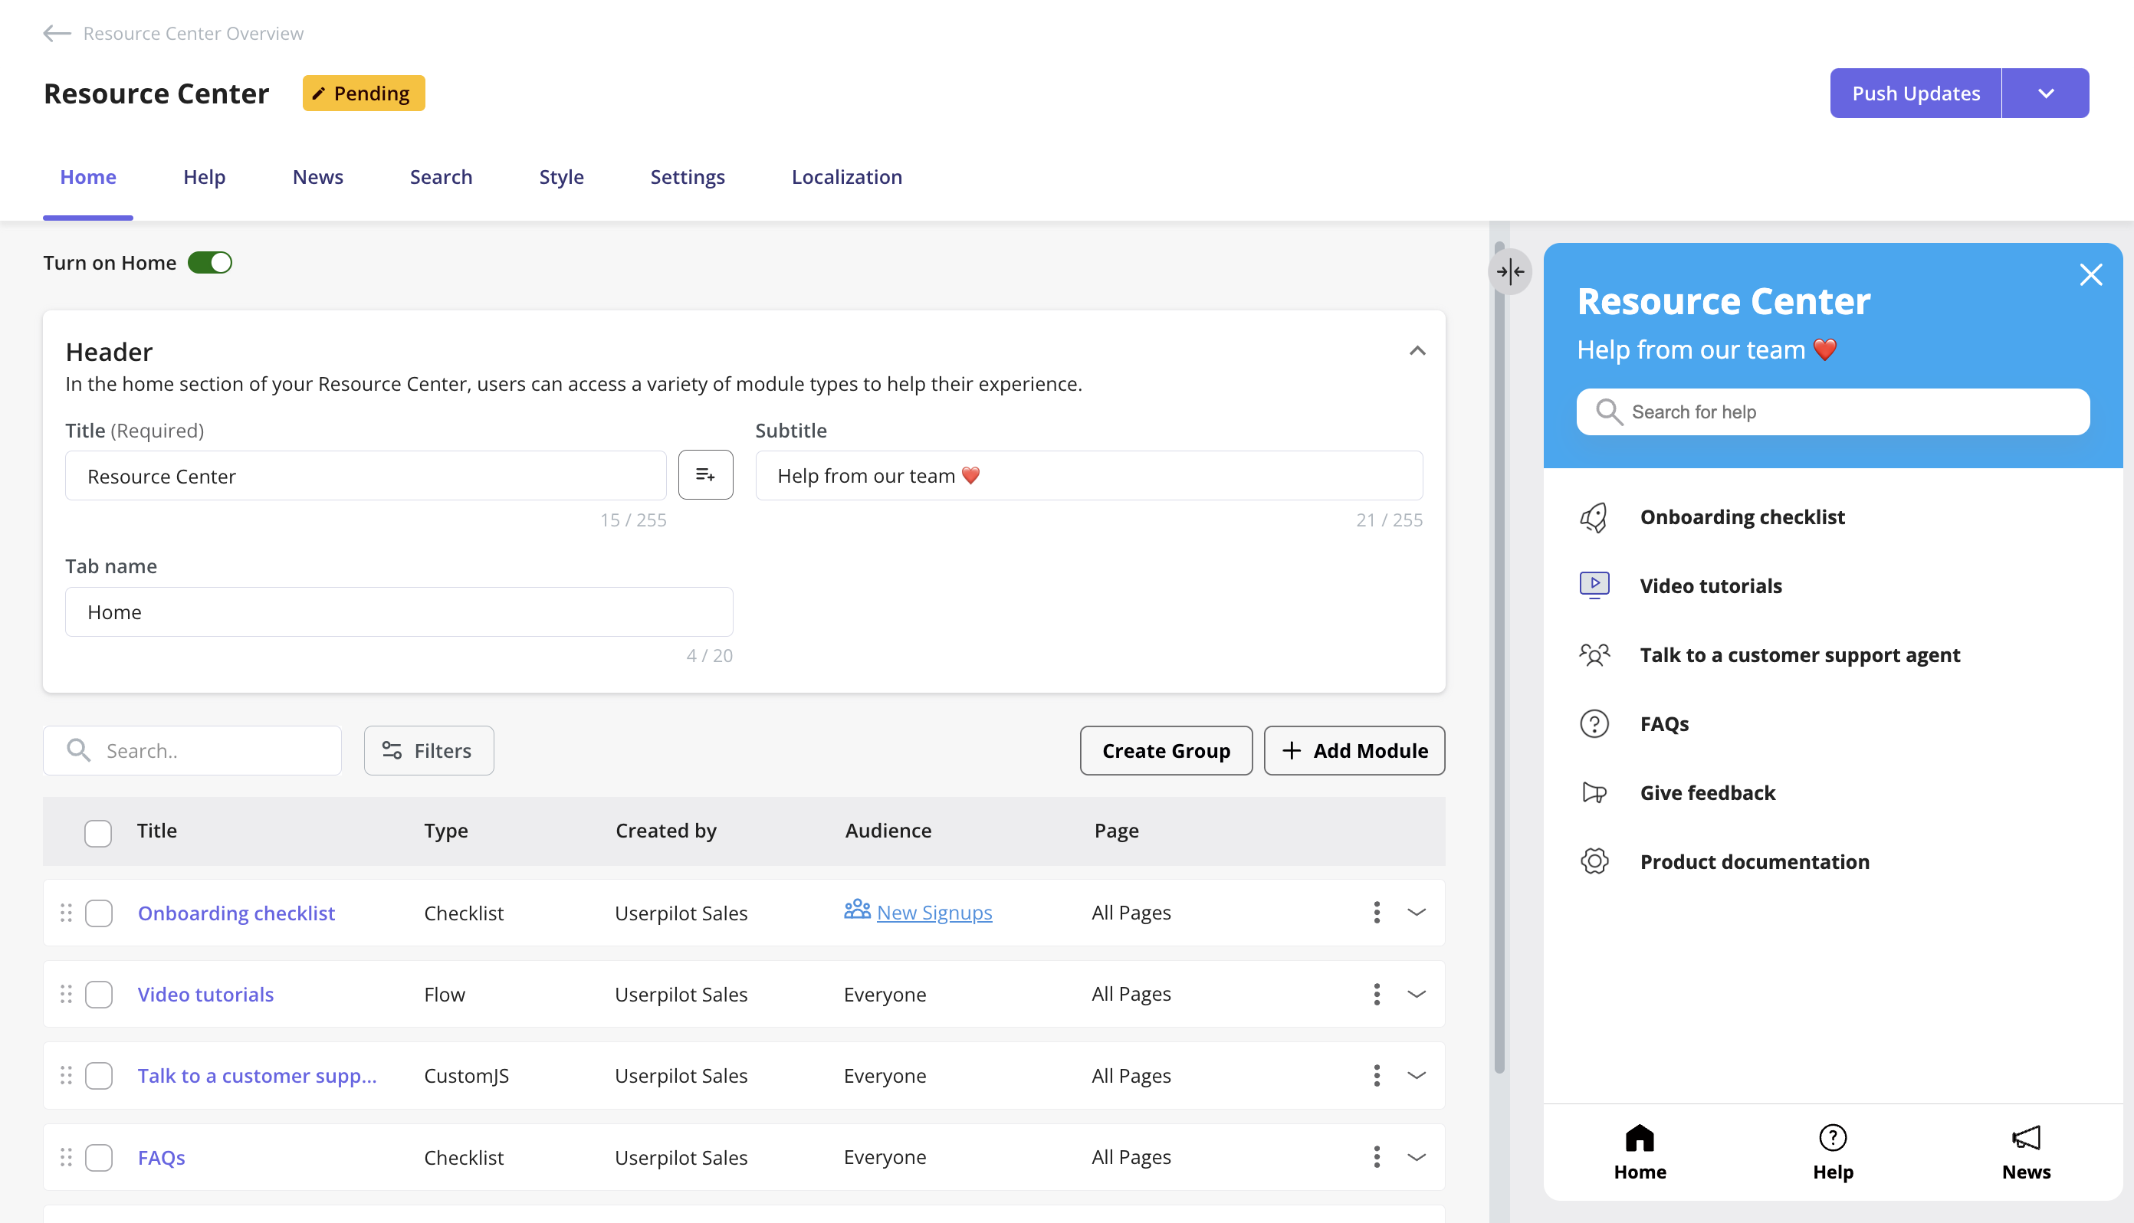Switch to the Style tab
The height and width of the screenshot is (1223, 2134).
(561, 175)
